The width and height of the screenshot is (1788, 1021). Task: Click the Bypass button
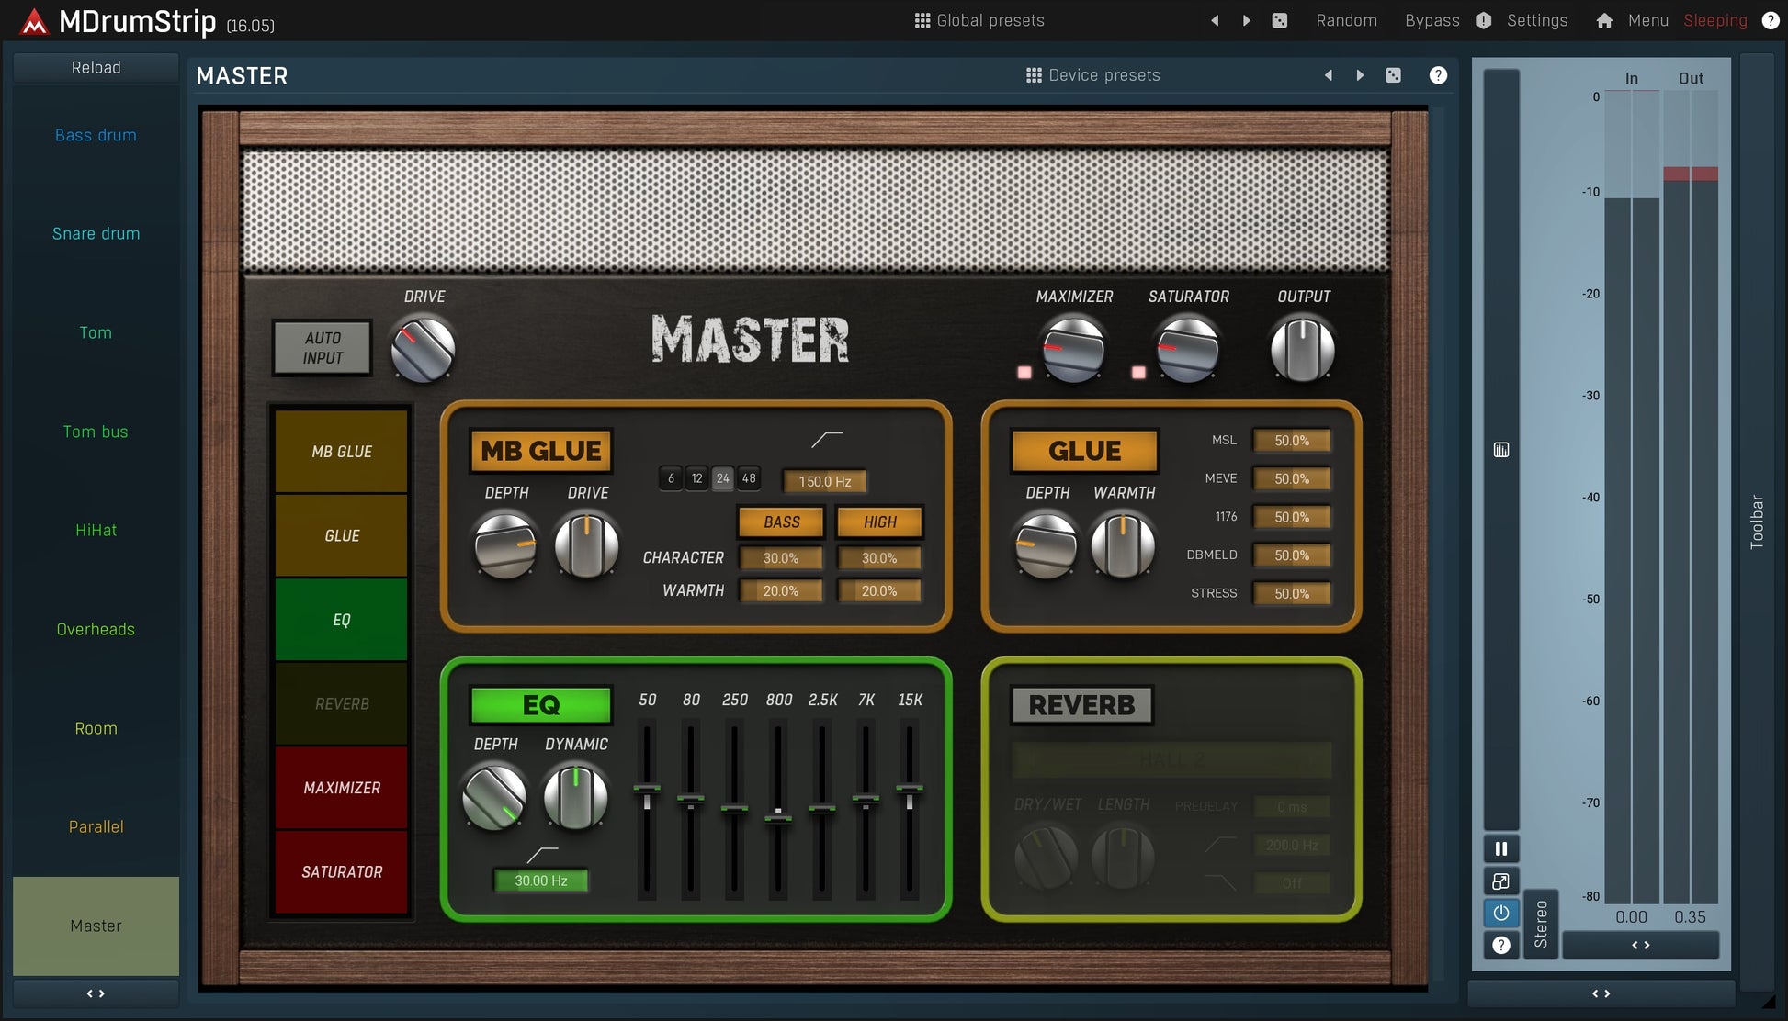tap(1432, 20)
